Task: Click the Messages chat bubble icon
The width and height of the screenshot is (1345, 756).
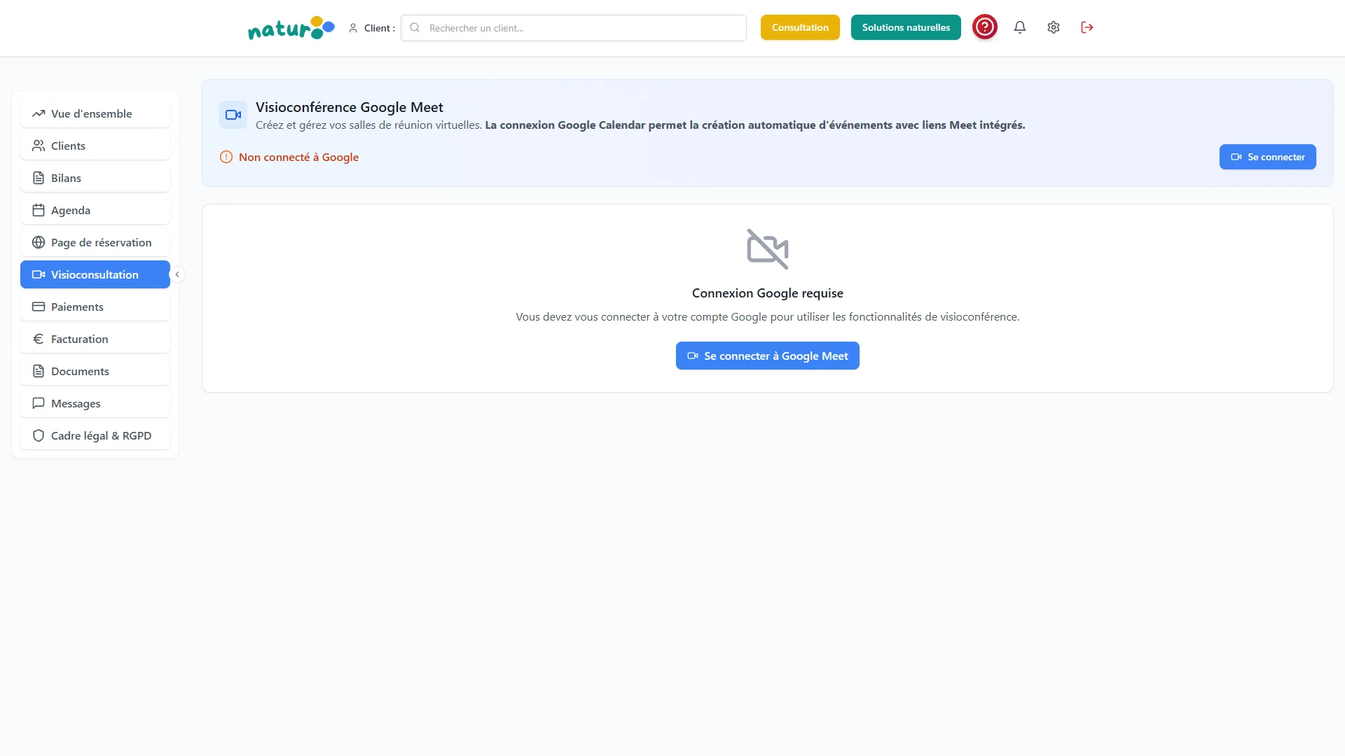Action: [x=39, y=403]
